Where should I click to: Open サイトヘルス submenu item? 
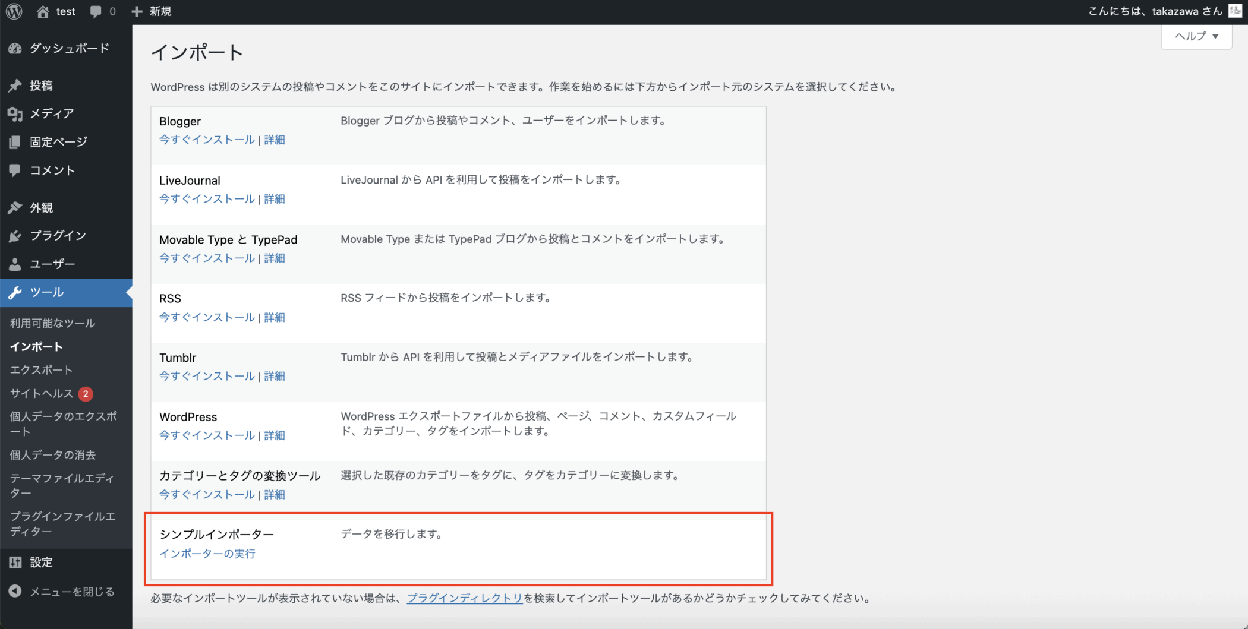(x=41, y=393)
